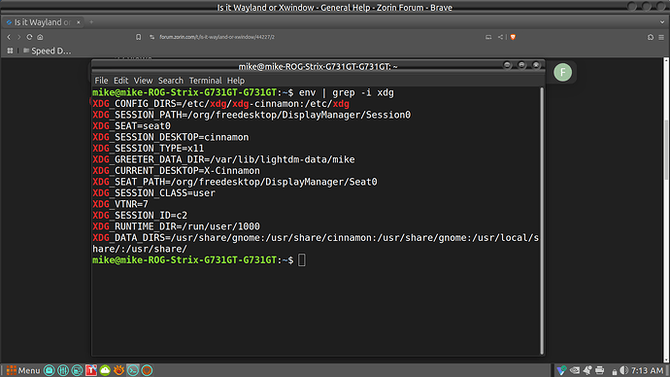The height and width of the screenshot is (377, 670).
Task: Click XDG_SESSION_ID=c2 line
Action: pyautogui.click(x=140, y=215)
